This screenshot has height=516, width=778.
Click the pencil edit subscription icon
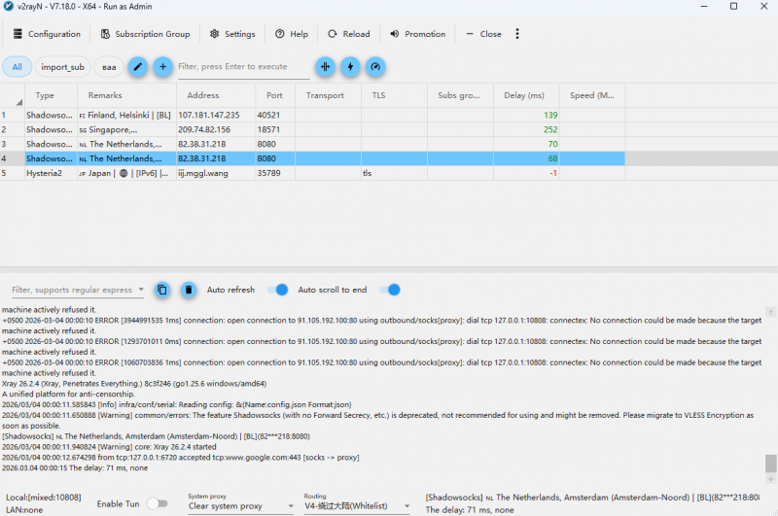point(138,66)
